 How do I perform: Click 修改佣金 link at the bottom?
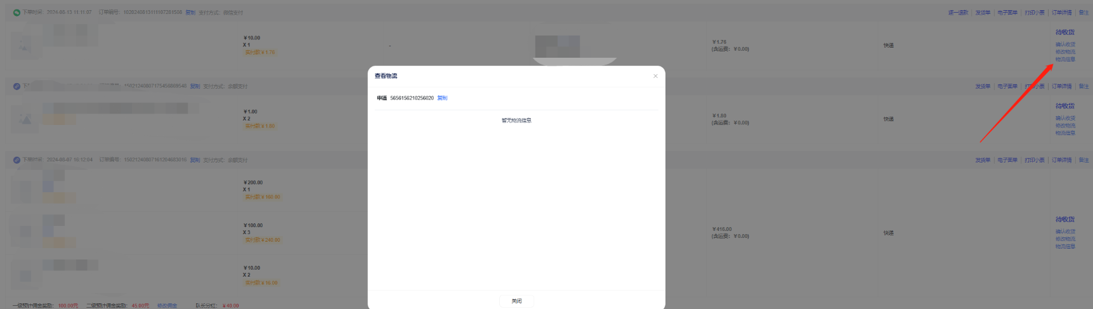pos(167,306)
